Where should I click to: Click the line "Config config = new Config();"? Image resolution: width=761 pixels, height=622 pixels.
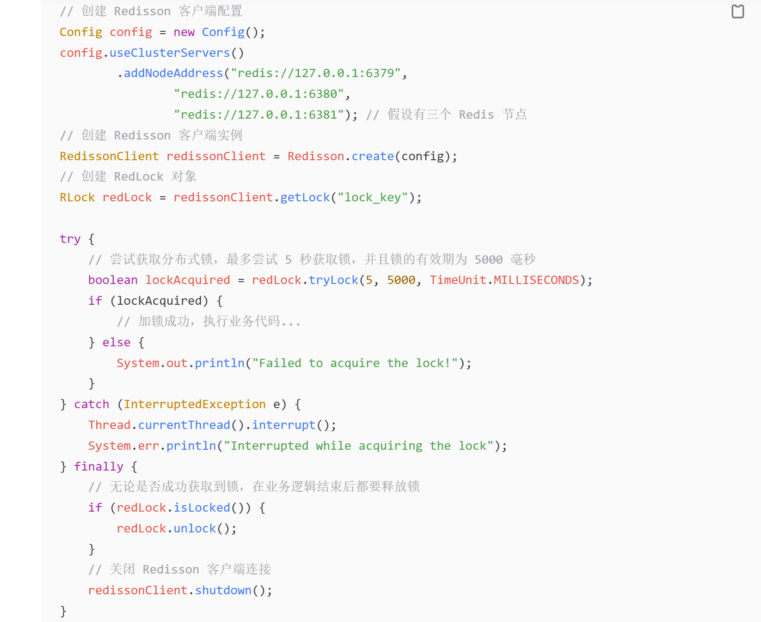[162, 32]
